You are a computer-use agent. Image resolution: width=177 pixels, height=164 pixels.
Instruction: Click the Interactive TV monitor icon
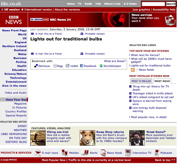coord(128,153)
